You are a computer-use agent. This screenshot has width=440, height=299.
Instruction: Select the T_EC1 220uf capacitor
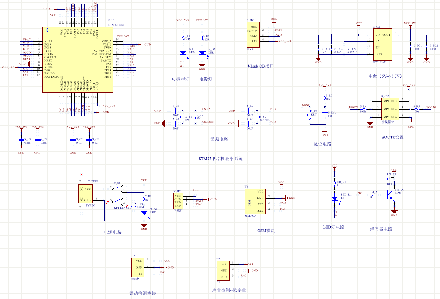pos(134,205)
